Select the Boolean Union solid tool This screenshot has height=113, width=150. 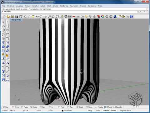click(x=7, y=46)
